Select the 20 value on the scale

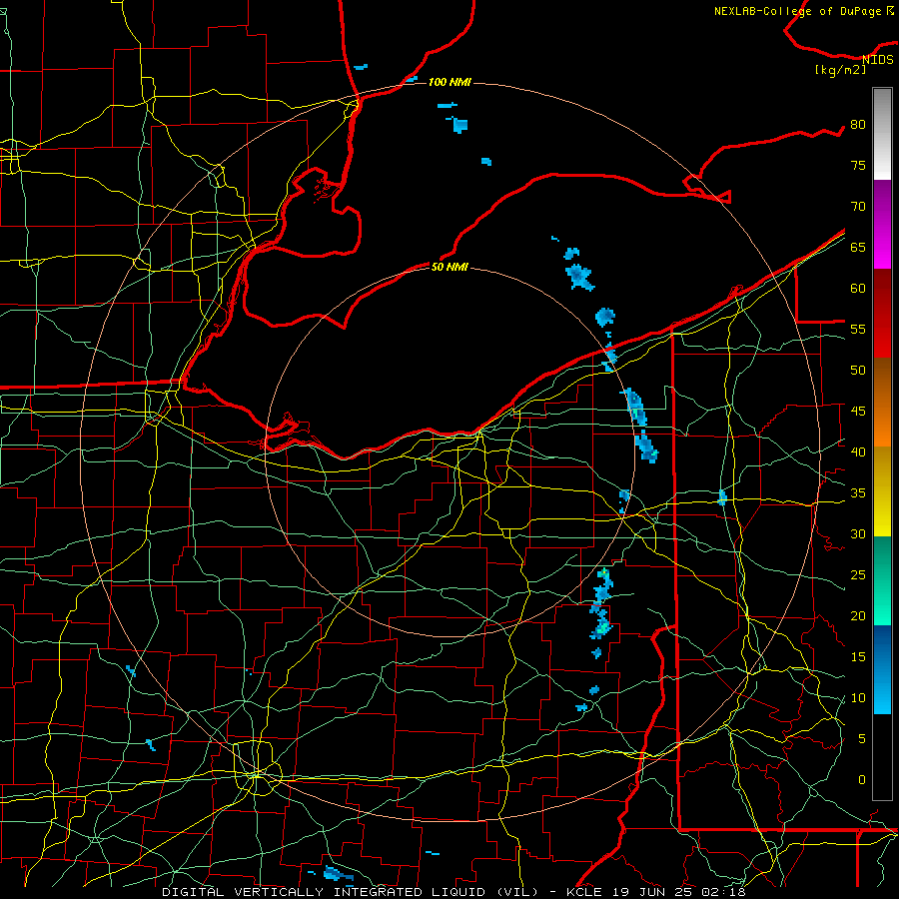858,615
